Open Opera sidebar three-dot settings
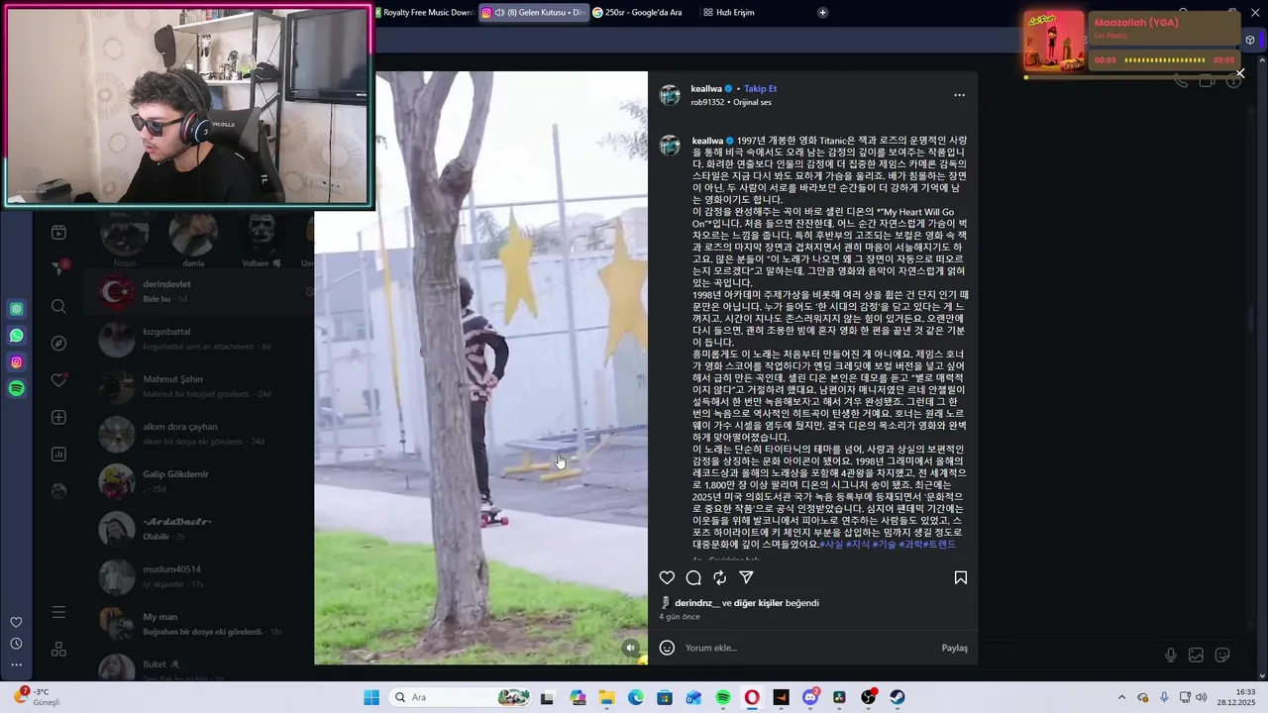Viewport: 1268px width, 713px height. pyautogui.click(x=16, y=664)
